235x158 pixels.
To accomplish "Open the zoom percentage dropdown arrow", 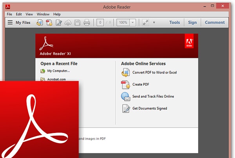I will [x=133, y=23].
